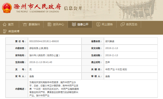This screenshot has width=163, height=99.
Task: Click the 生成日期 value 2018-11-13
Action: 112,55
